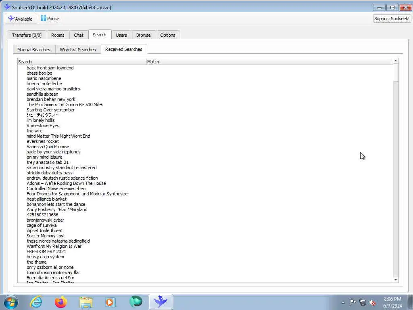Switch to the Transfers [0/0] tab
The image size is (413, 310).
click(x=27, y=35)
